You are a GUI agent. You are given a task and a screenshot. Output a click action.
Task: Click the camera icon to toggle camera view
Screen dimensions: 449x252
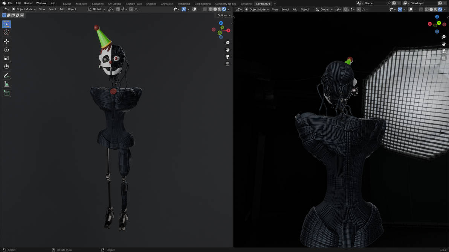[227, 57]
